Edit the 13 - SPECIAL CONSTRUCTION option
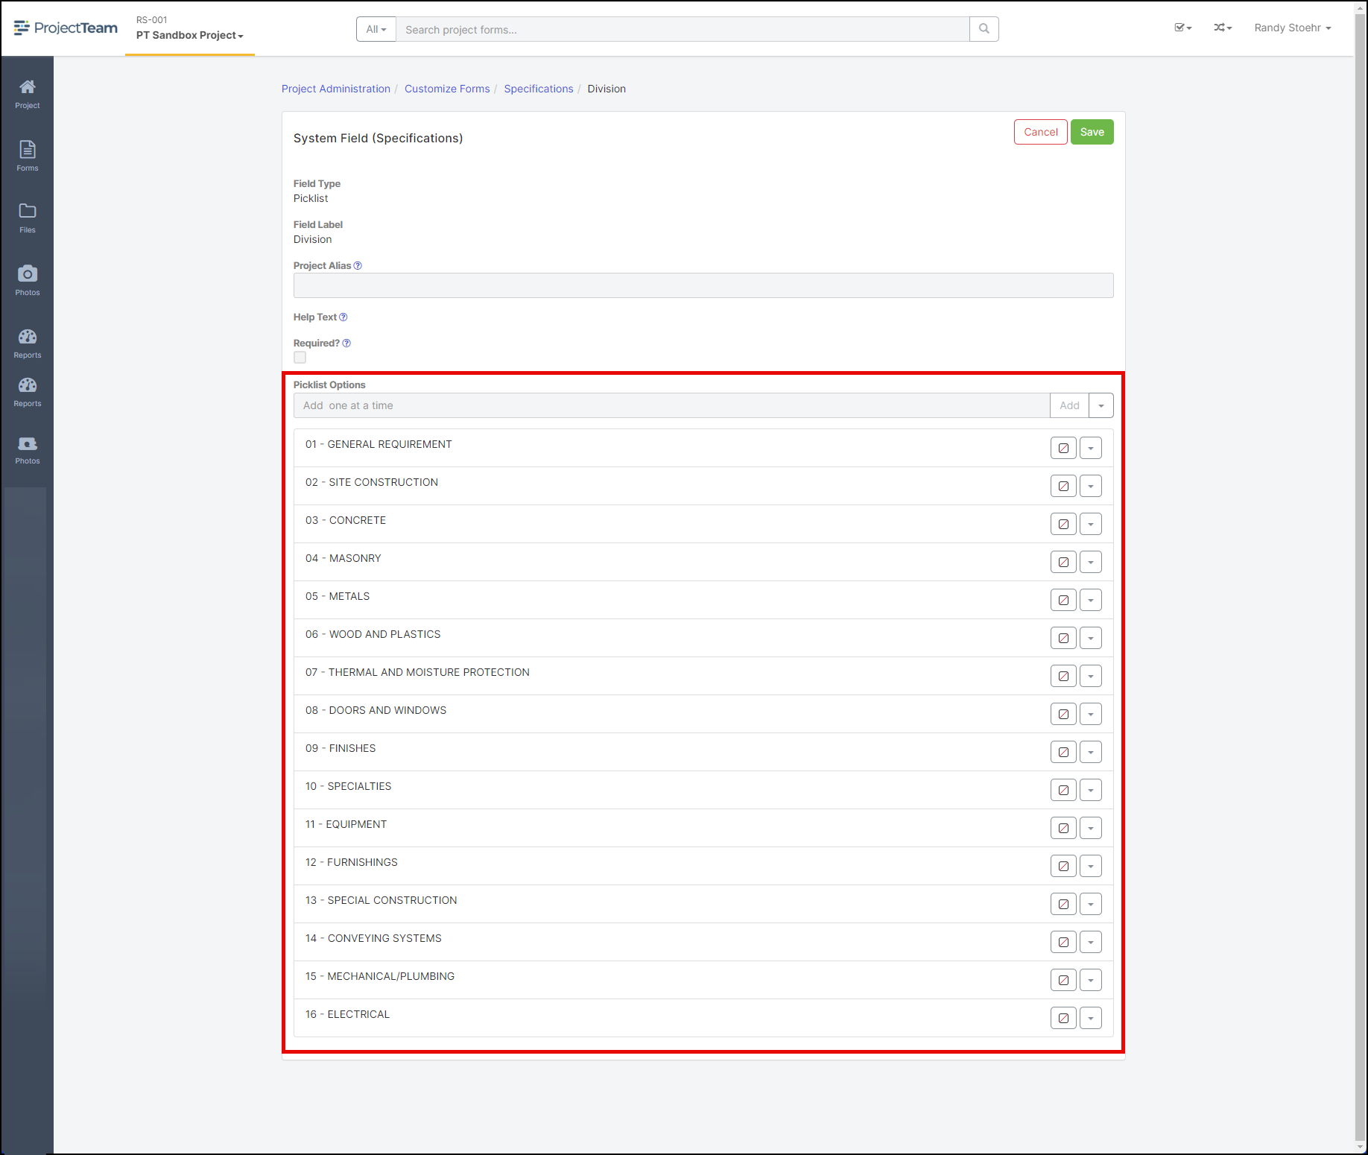Image resolution: width=1368 pixels, height=1155 pixels. click(x=1063, y=905)
